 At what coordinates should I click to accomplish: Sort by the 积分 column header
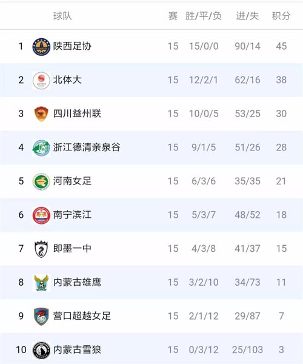click(281, 16)
